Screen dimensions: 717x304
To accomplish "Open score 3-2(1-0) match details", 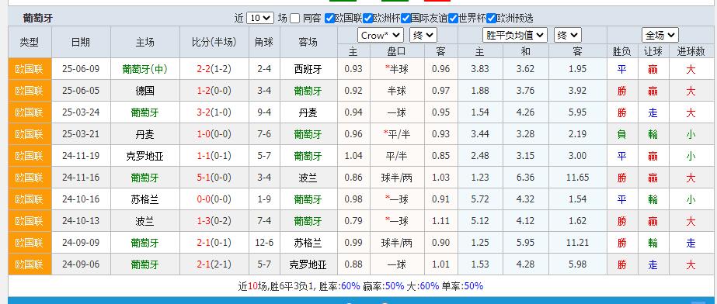I will (x=214, y=112).
